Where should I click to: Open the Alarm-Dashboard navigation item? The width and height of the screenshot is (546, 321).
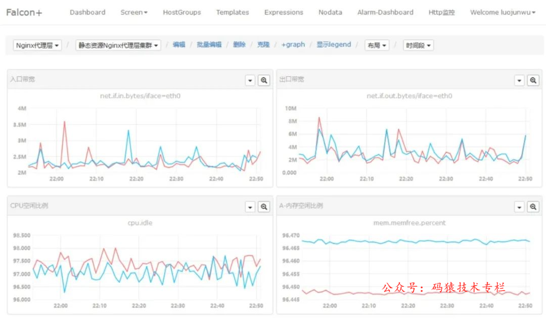click(385, 12)
